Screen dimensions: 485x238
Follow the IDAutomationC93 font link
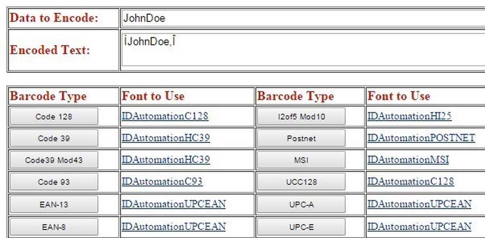(x=162, y=181)
